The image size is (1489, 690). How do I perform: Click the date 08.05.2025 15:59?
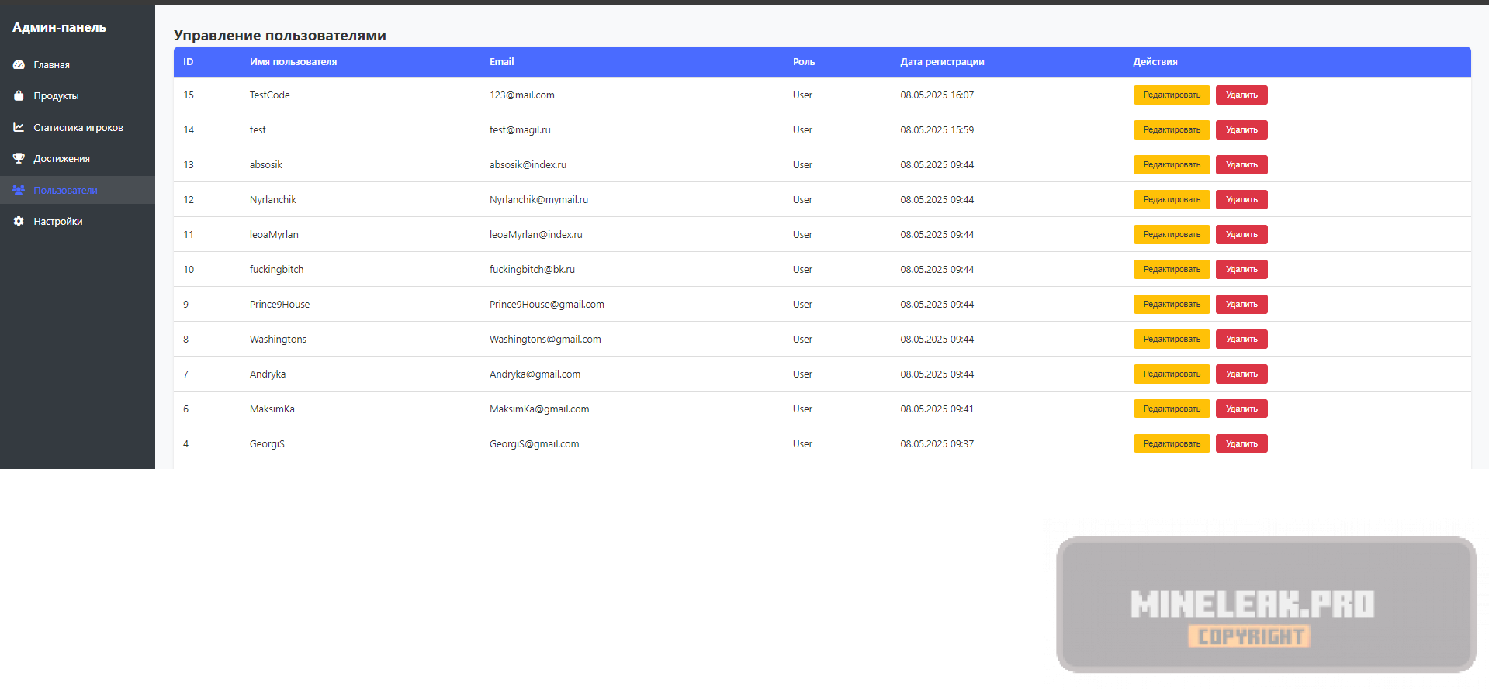(x=937, y=130)
